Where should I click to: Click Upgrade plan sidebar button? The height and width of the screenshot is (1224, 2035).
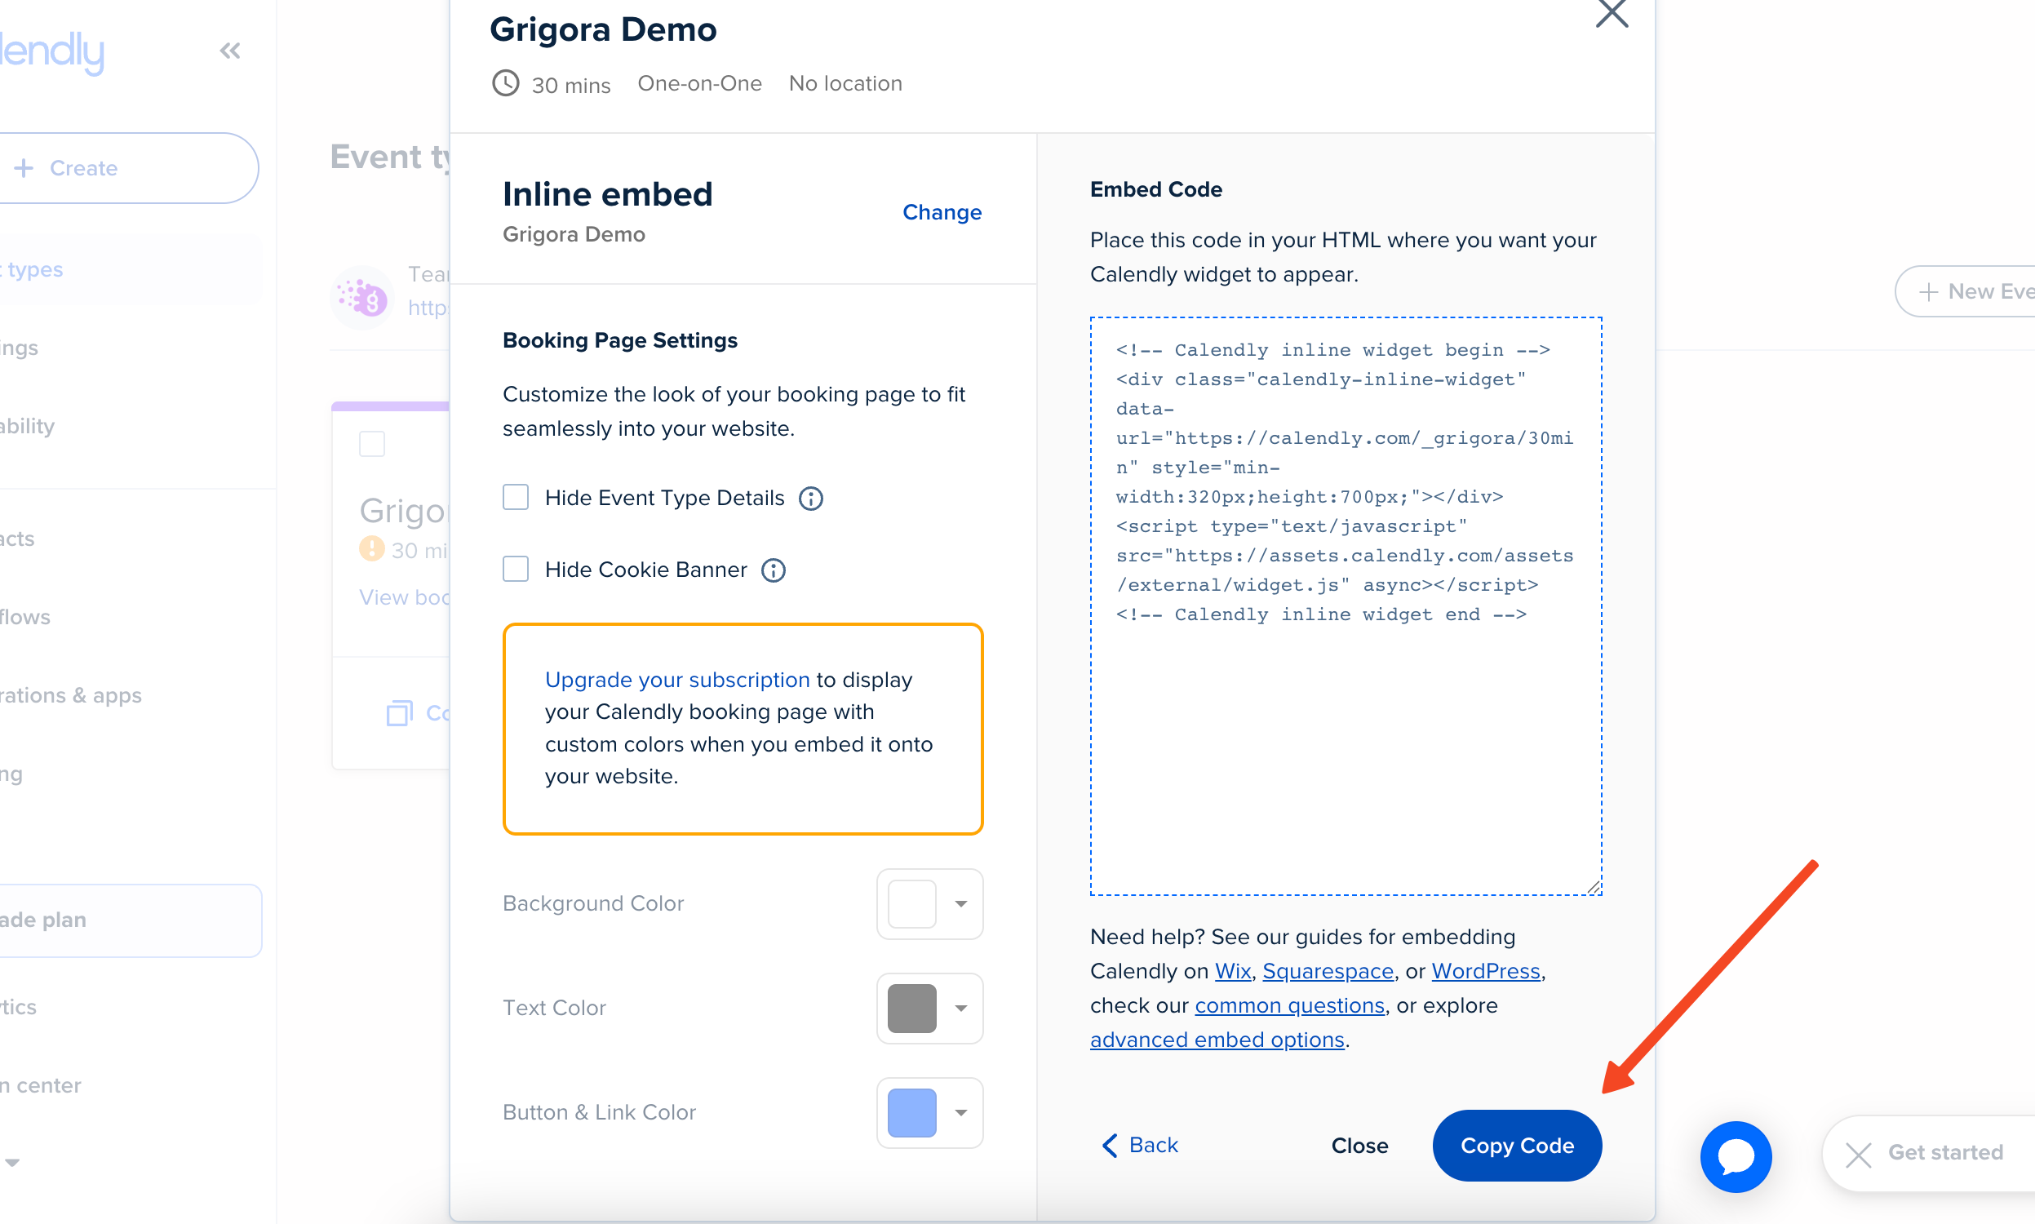(131, 920)
